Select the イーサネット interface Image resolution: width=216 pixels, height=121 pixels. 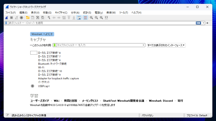click(44, 82)
